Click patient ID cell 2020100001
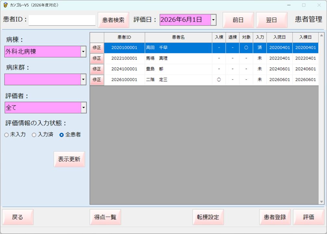This screenshot has width=327, height=234. pos(124,48)
